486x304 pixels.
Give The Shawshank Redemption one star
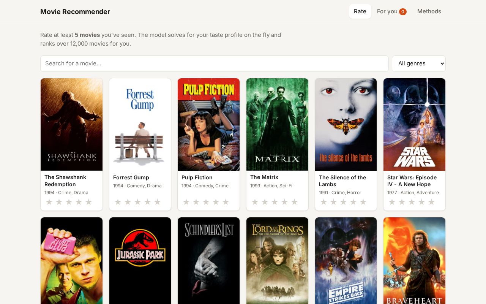(49, 202)
